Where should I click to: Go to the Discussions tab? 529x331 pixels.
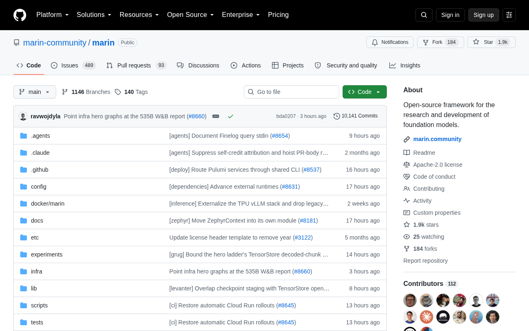[x=198, y=65]
